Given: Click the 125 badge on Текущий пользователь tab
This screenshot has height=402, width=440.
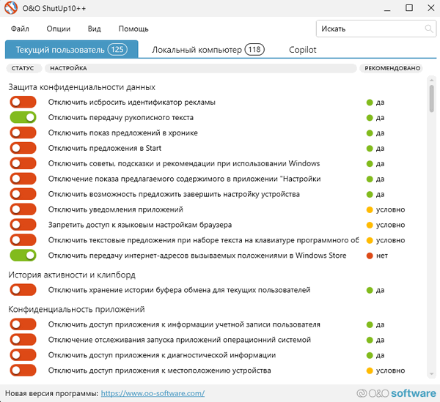Looking at the screenshot, I should pos(117,50).
